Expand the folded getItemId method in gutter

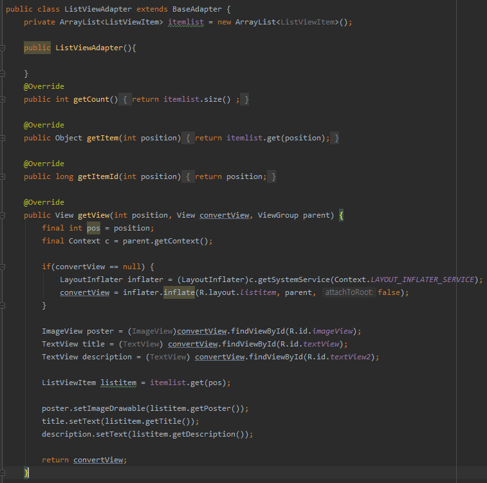[2, 177]
